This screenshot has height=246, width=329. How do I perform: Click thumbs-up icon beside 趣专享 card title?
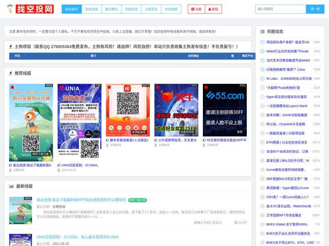(x=107, y=140)
